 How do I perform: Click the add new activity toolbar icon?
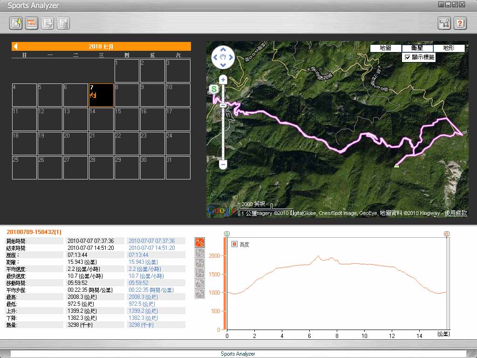click(x=16, y=23)
